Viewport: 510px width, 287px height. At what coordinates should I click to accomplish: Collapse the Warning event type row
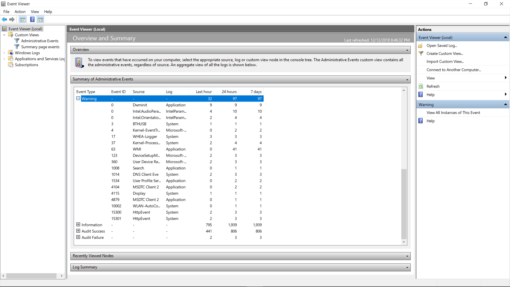click(78, 98)
